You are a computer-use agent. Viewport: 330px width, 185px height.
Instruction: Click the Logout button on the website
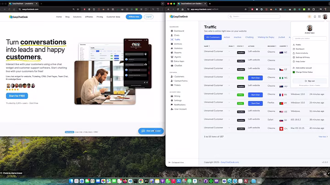(148, 16)
